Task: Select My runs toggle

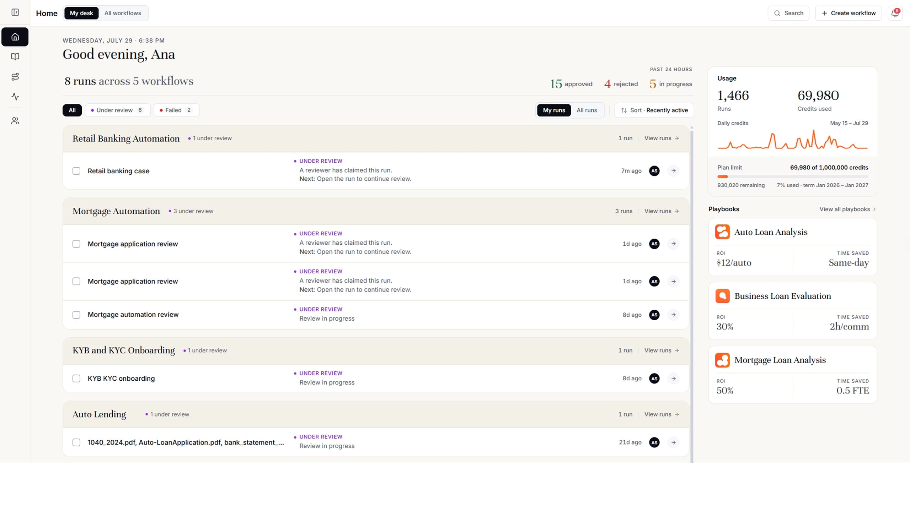Action: point(554,110)
